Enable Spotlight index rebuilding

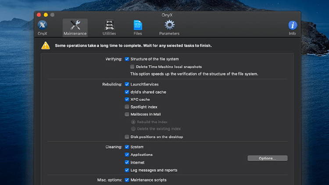click(127, 107)
